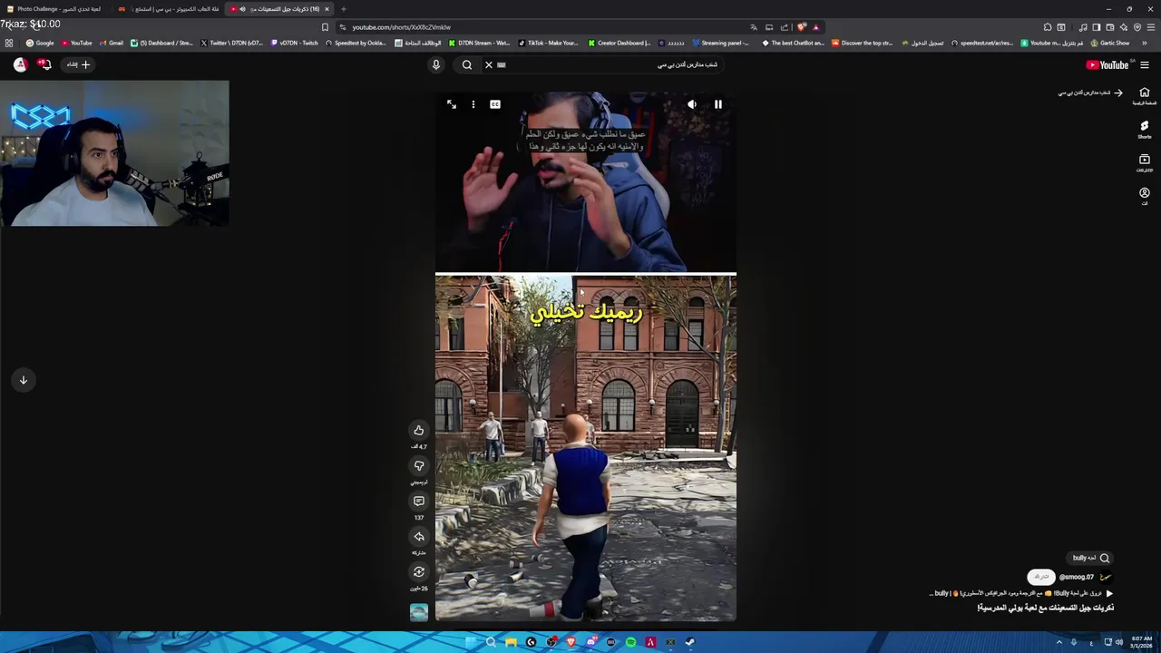Viewport: 1161px width, 653px height.
Task: Open the YouTube account avatar menu
Action: pos(20,64)
